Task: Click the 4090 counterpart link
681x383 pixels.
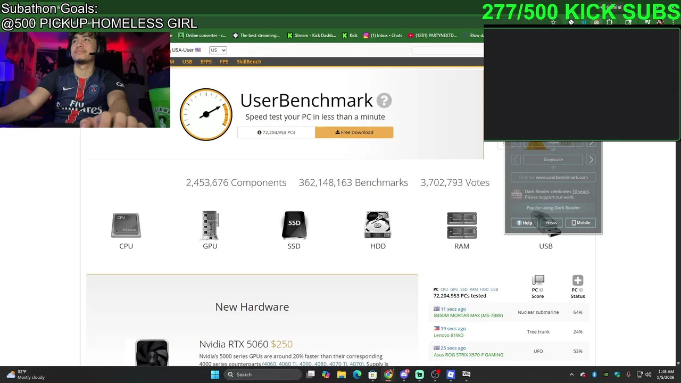Action: [x=305, y=364]
